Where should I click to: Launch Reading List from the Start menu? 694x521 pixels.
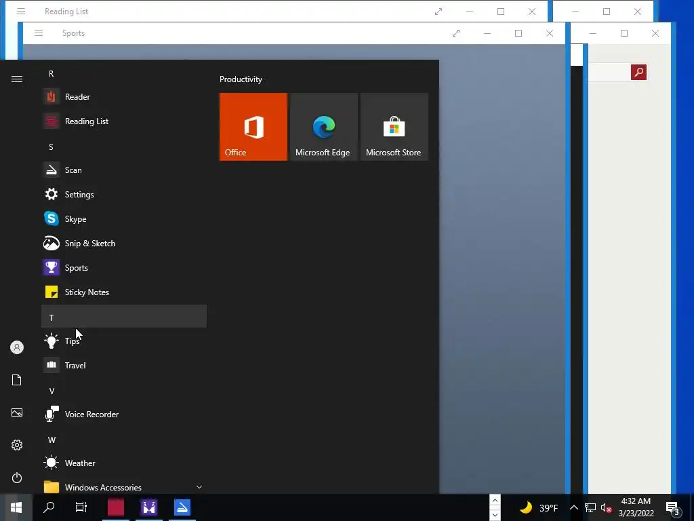(124, 121)
